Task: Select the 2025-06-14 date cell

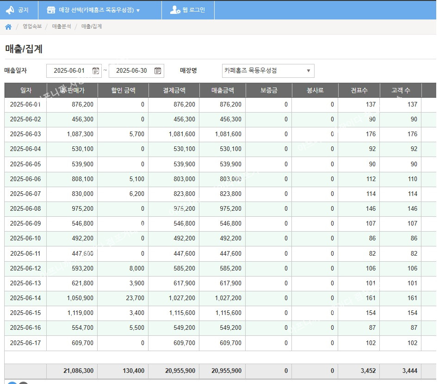Action: pos(25,298)
